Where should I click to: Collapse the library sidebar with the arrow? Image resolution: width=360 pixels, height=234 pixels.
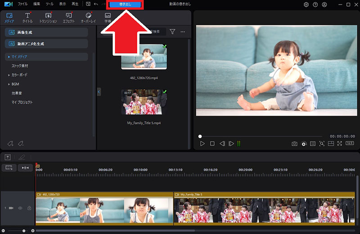pos(99,92)
